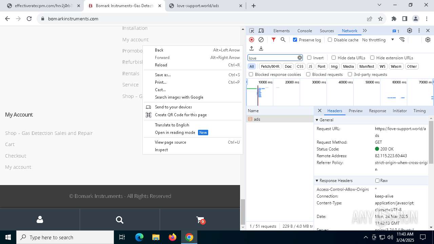Toggle device toolbar icon in DevTools

click(261, 30)
